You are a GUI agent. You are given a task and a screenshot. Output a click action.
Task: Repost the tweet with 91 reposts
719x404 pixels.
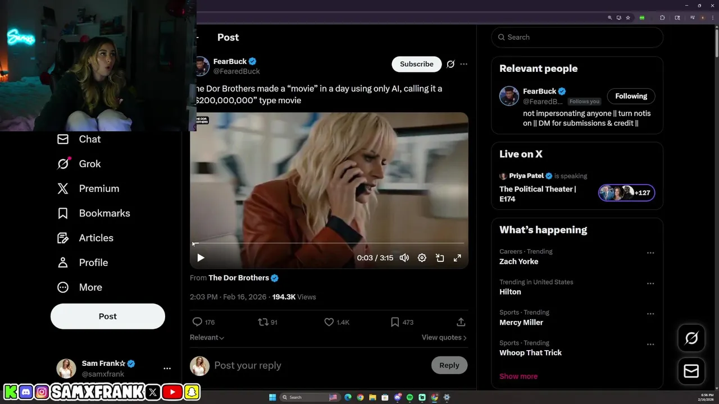click(267, 322)
